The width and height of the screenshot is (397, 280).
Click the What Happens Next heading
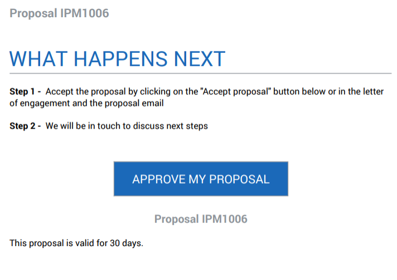point(118,58)
